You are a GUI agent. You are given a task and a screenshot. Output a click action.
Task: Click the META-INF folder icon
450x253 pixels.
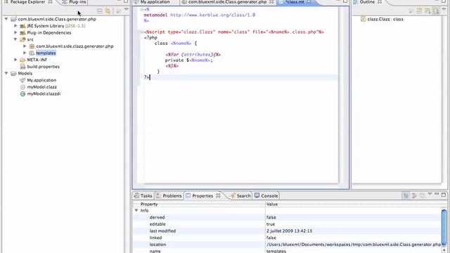click(x=22, y=60)
